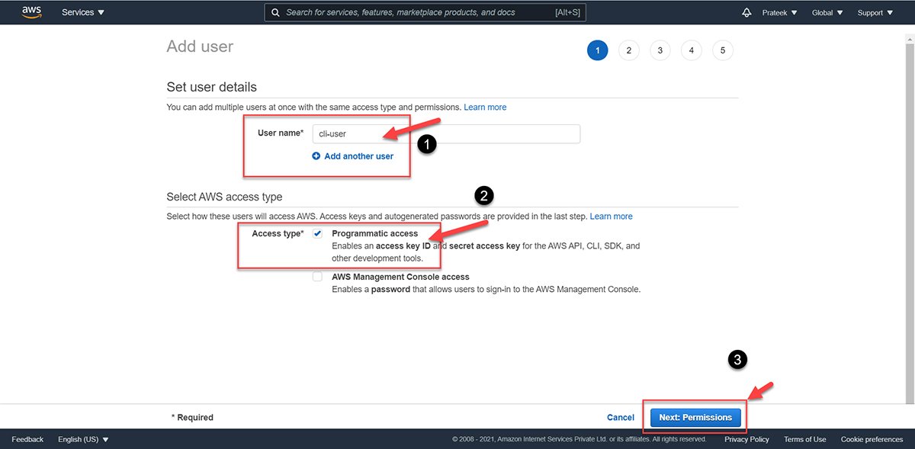Click the plus icon for Add another user
This screenshot has height=449, width=915.
[x=316, y=156]
